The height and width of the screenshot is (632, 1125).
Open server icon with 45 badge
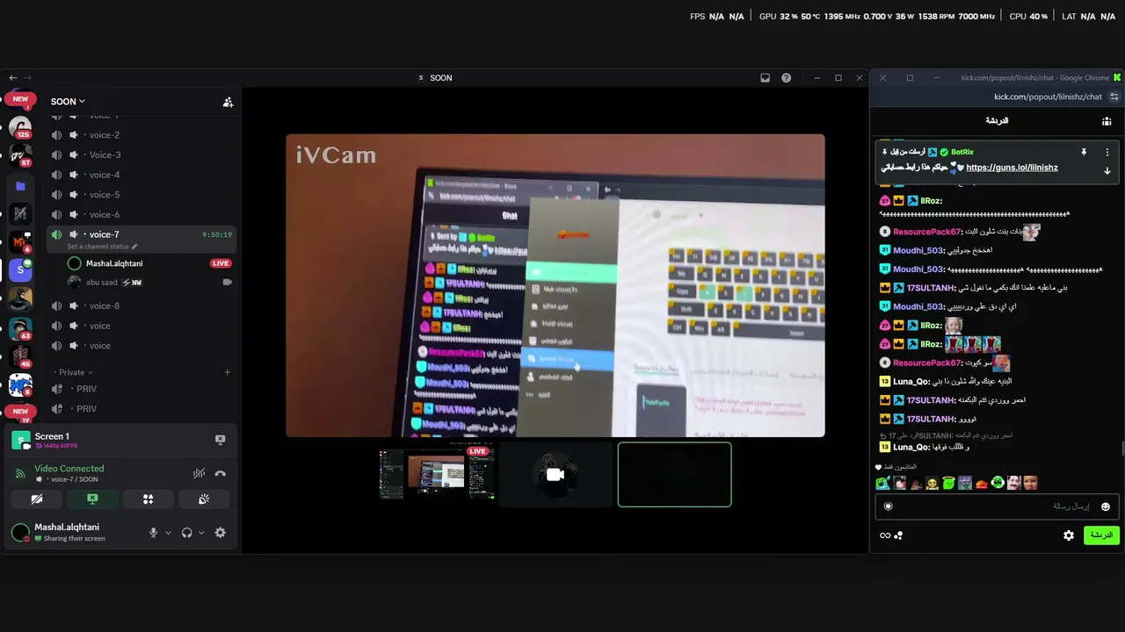pyautogui.click(x=20, y=356)
